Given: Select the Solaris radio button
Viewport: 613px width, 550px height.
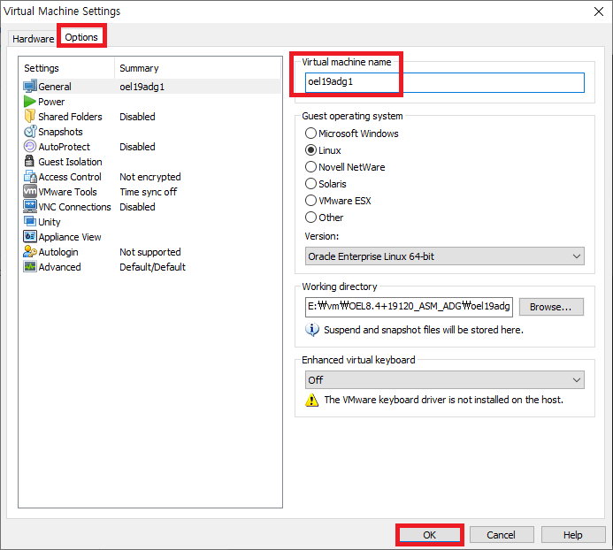Looking at the screenshot, I should pyautogui.click(x=310, y=184).
